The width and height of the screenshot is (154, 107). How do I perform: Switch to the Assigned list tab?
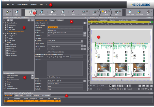[x=37, y=96]
